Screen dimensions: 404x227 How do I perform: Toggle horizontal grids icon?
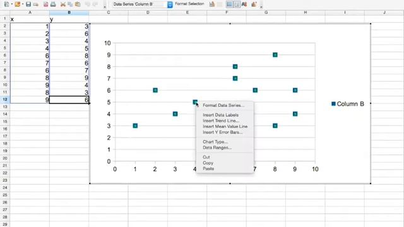229,4
